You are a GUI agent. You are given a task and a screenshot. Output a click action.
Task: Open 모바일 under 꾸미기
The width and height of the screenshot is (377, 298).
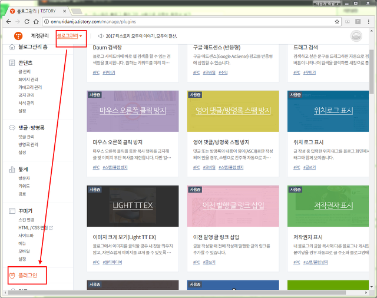pos(24,251)
